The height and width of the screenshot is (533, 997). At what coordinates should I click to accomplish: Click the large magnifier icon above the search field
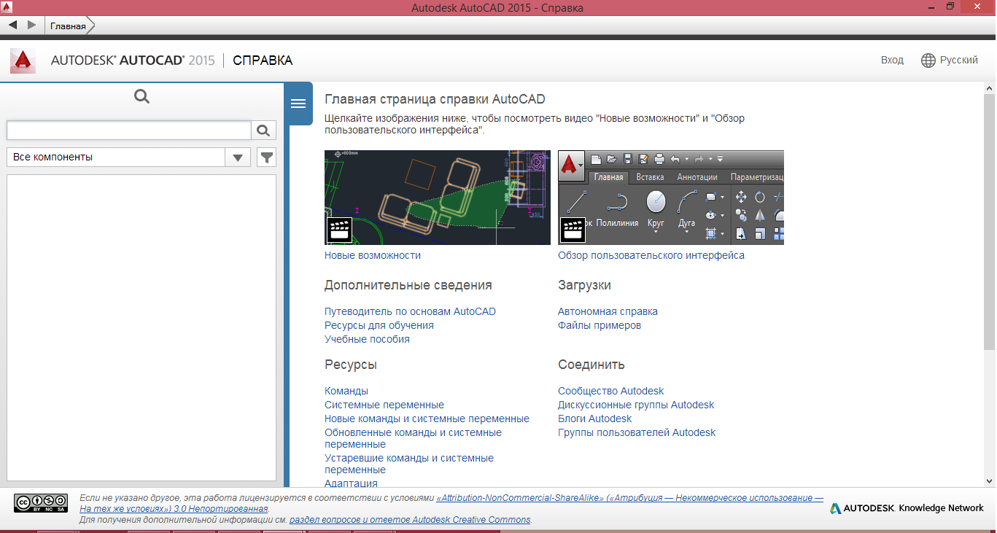142,96
